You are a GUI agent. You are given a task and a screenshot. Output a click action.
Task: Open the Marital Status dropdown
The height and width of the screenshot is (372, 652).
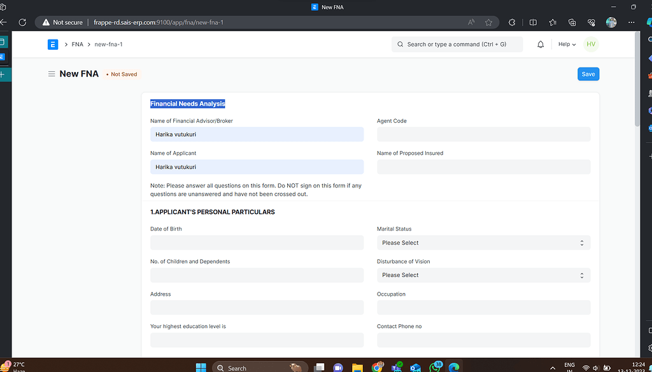tap(483, 242)
